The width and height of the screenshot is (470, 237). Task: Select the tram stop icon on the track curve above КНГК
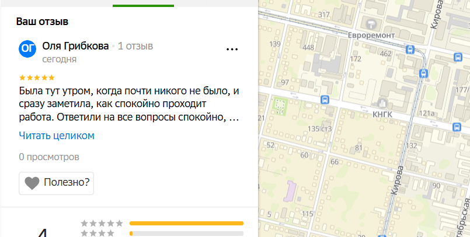(423, 73)
